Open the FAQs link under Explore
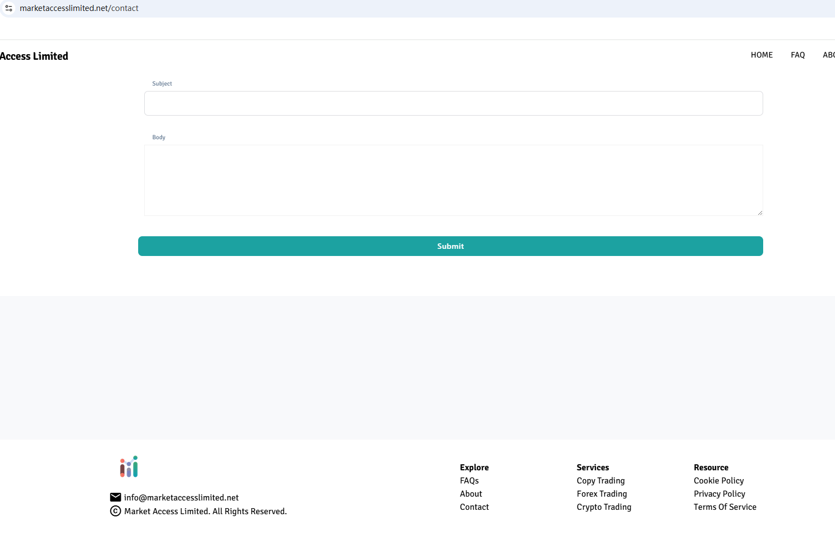The height and width of the screenshot is (535, 835). [x=469, y=481]
